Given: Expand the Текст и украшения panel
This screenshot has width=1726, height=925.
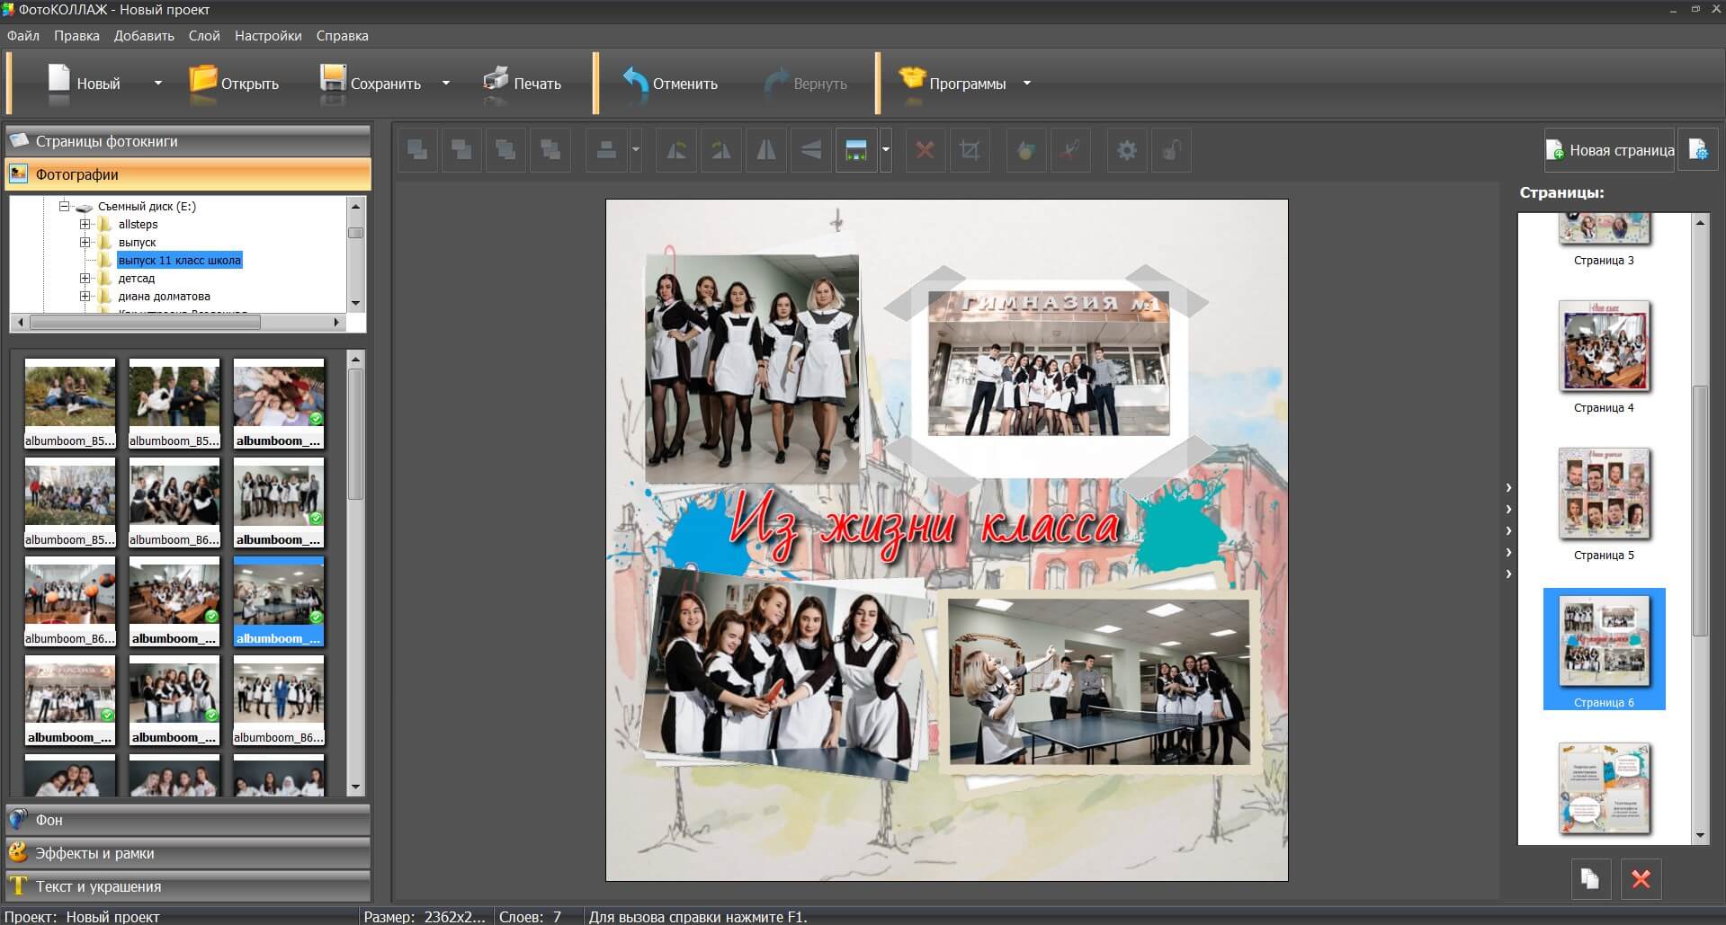Looking at the screenshot, I should (x=188, y=886).
